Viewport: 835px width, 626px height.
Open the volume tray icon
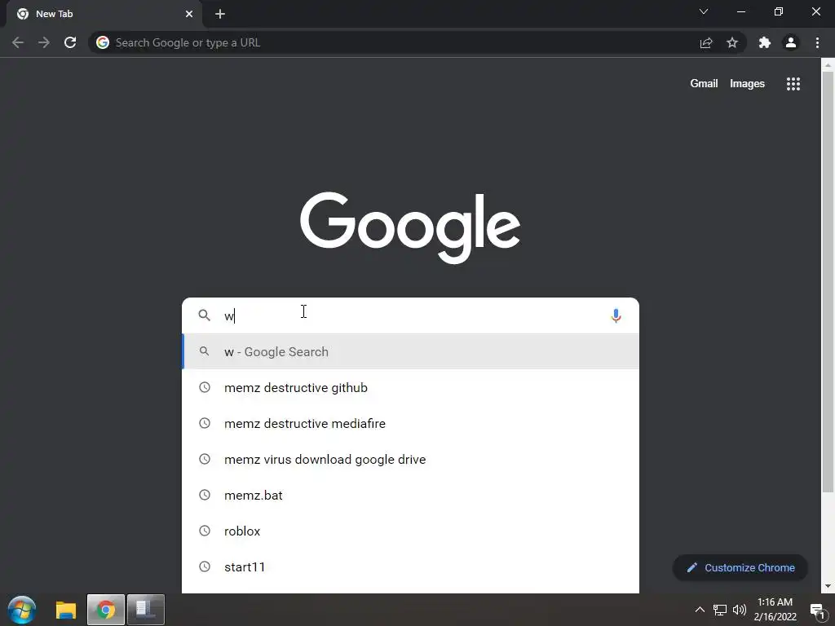pos(739,610)
